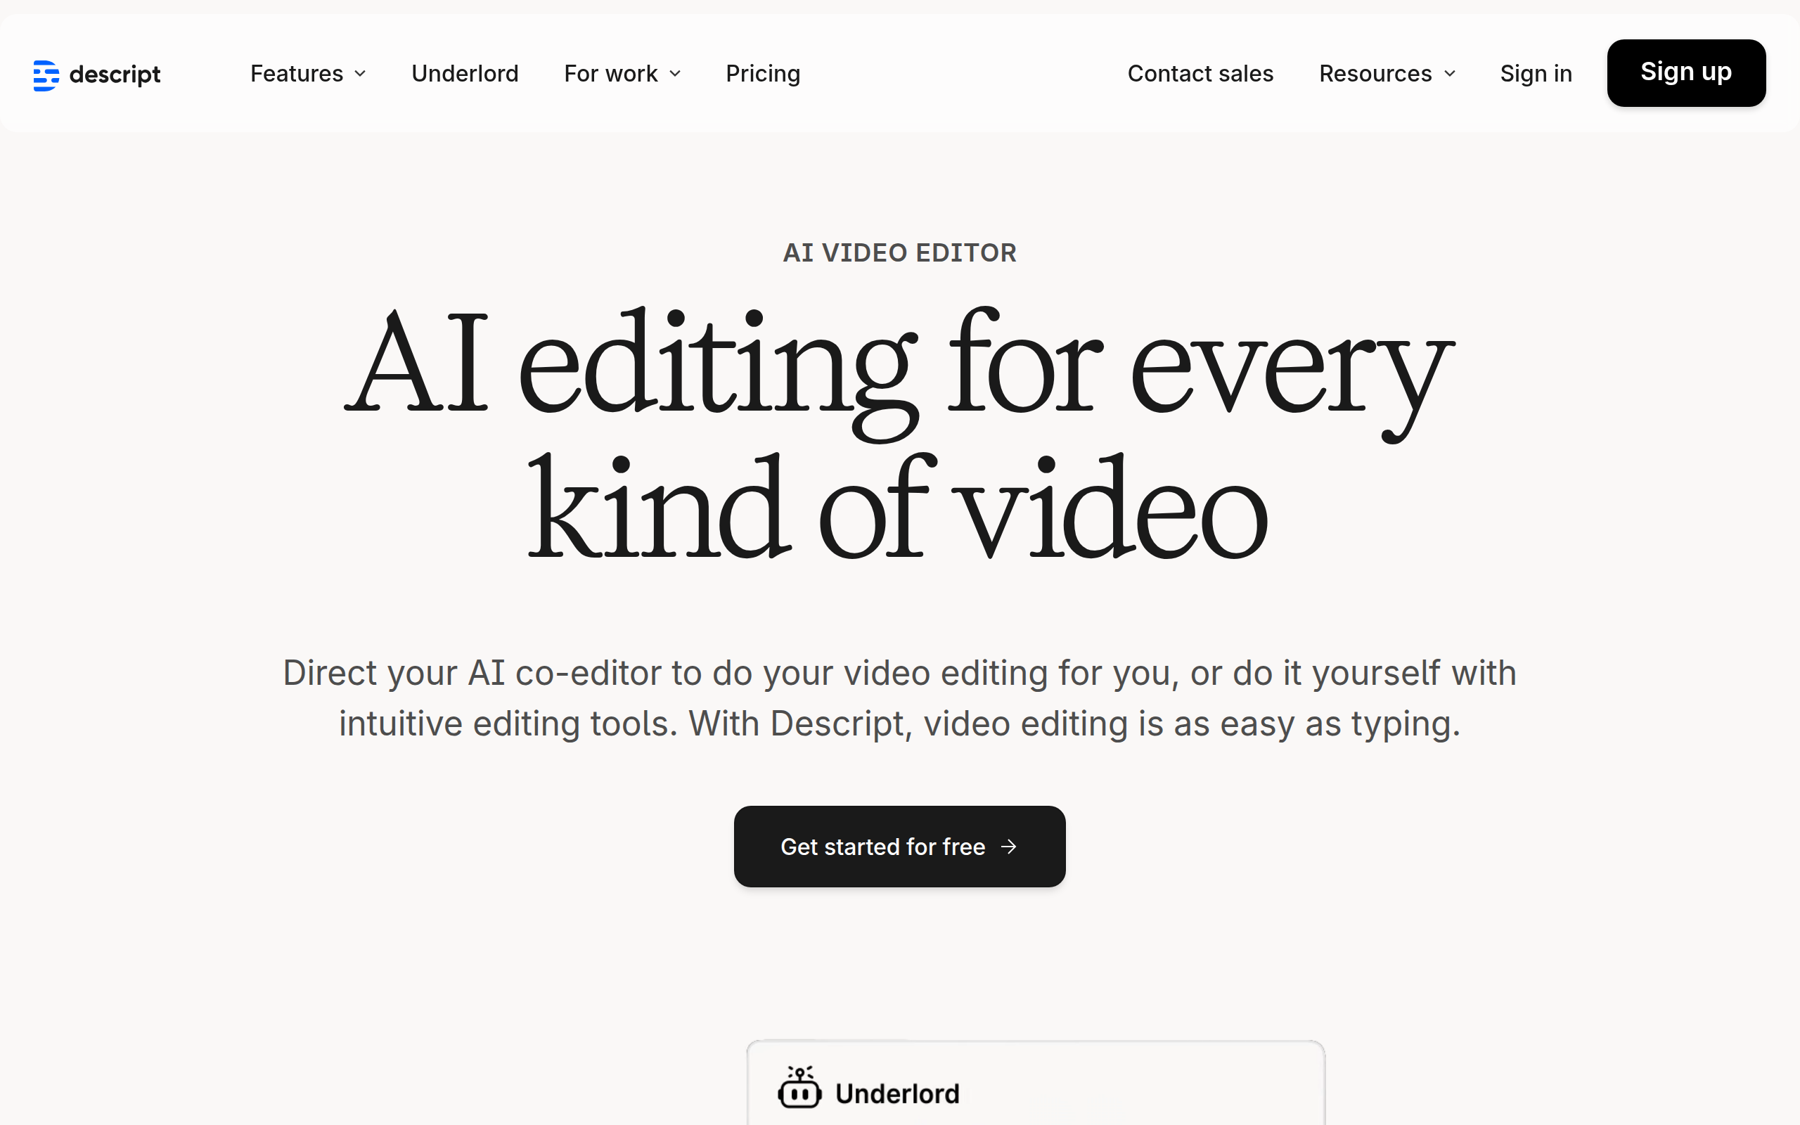This screenshot has height=1125, width=1800.
Task: Click the Sign in link
Action: click(1535, 74)
